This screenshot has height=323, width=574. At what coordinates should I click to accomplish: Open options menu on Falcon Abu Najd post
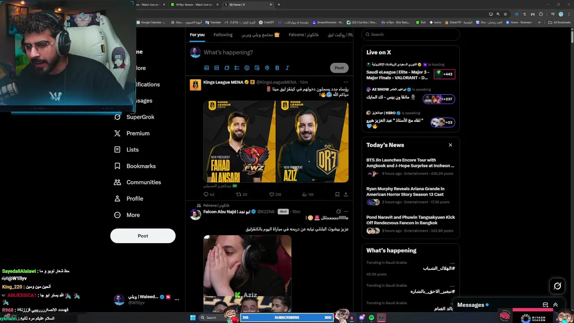(346, 211)
